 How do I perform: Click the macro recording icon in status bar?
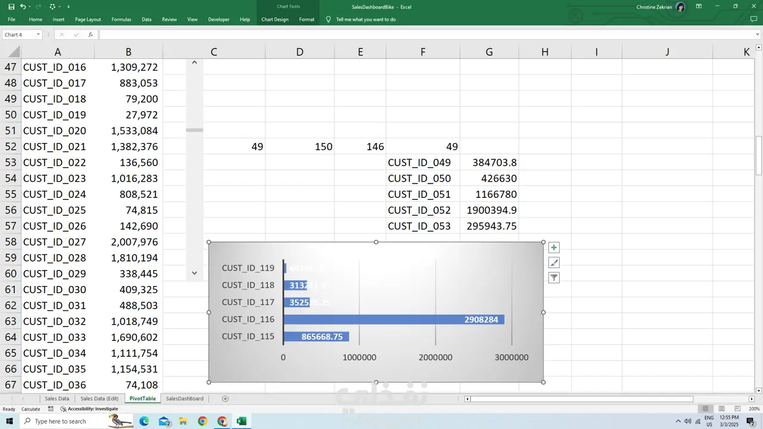coord(51,409)
